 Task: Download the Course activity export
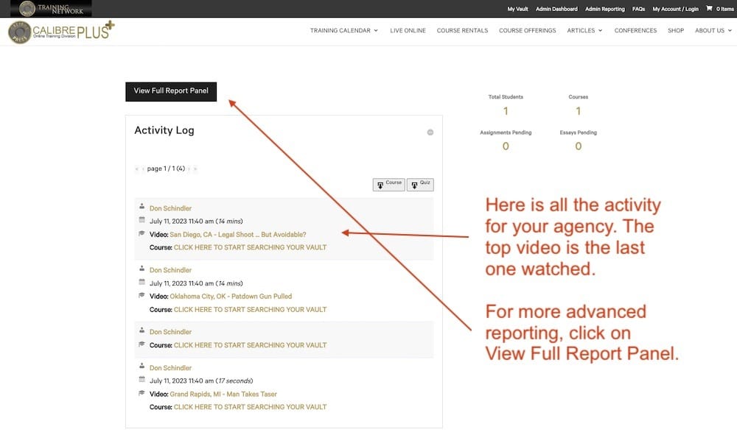[x=388, y=185]
